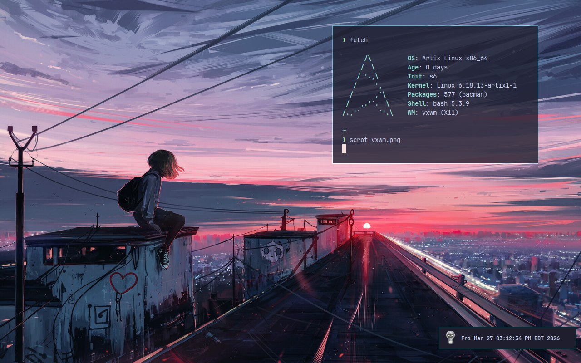This screenshot has width=581, height=363.
Task: Click the tilde directory indicator in the terminal
Action: pos(344,131)
